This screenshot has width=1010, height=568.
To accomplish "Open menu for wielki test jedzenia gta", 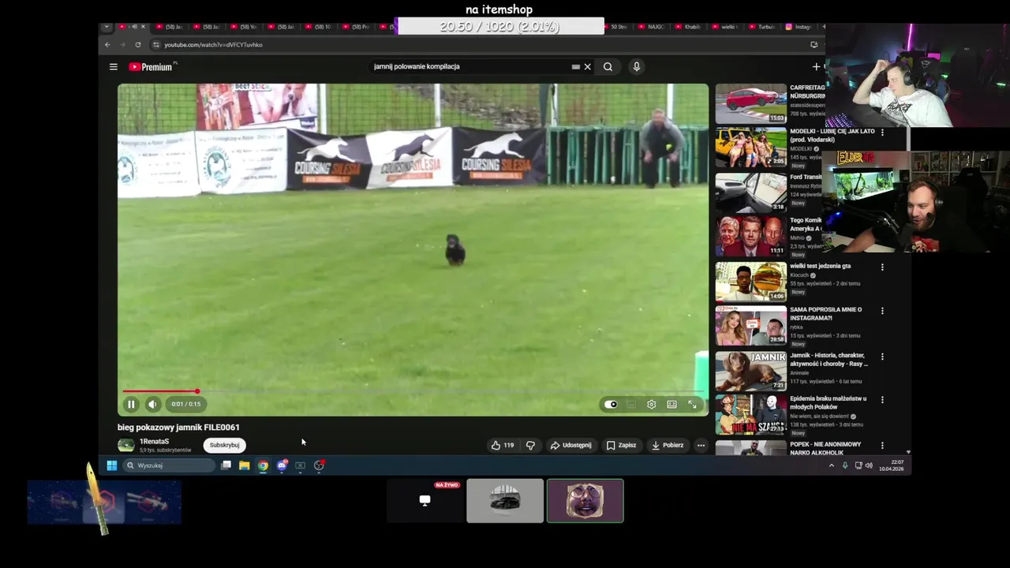I will coord(882,267).
